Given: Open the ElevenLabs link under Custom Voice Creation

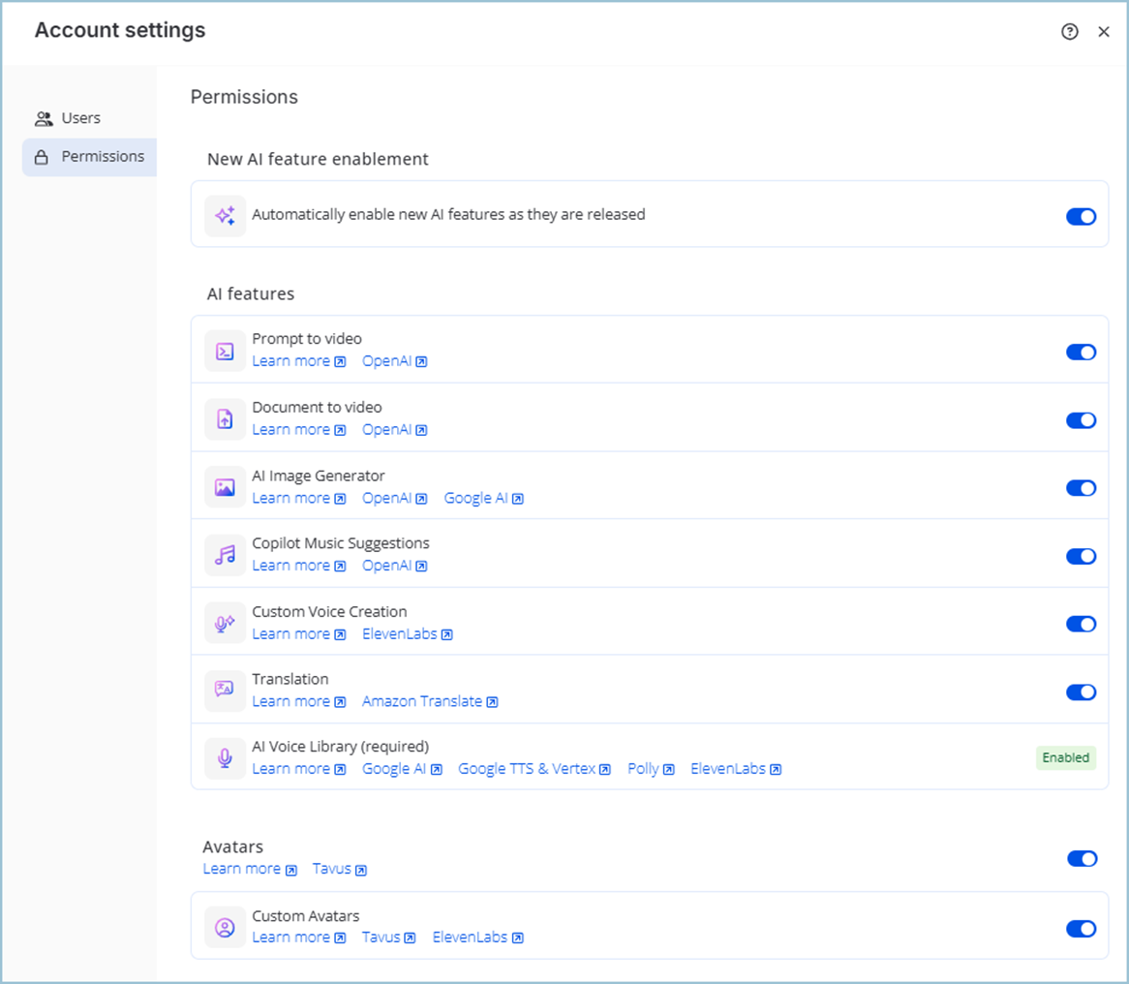Looking at the screenshot, I should point(401,633).
